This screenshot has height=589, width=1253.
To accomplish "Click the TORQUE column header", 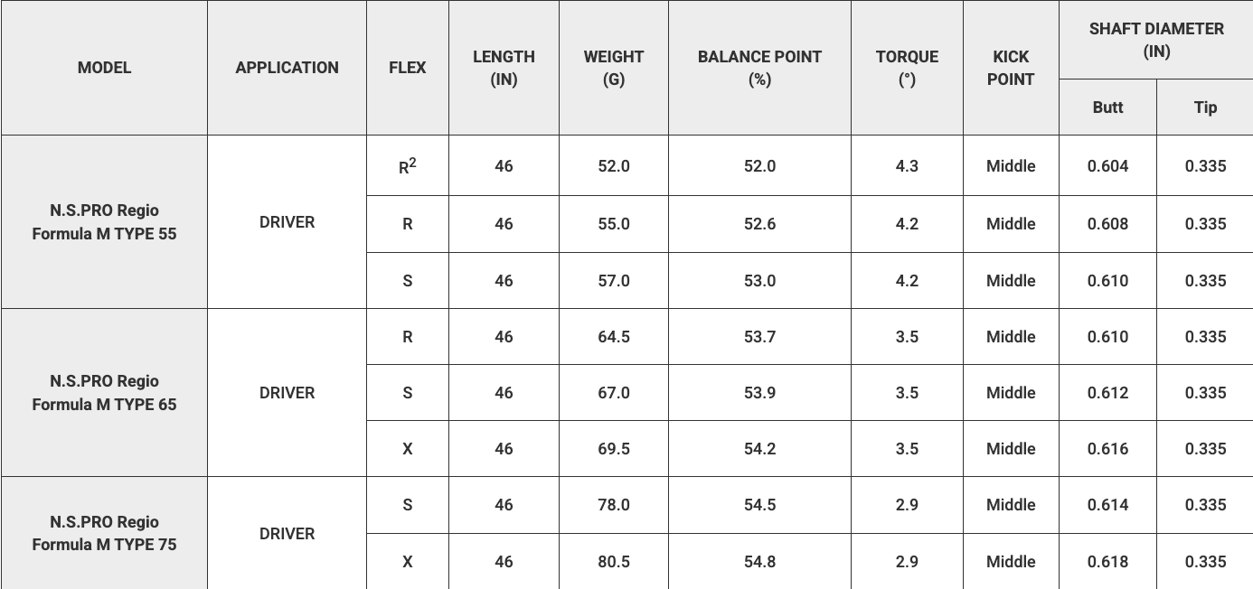I will [908, 68].
